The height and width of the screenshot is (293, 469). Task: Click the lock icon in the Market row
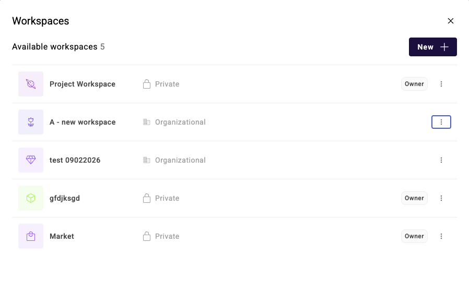[x=147, y=236]
